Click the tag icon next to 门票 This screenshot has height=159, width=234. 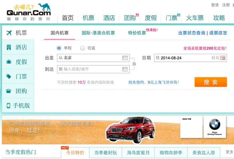pyautogui.click(x=9, y=76)
